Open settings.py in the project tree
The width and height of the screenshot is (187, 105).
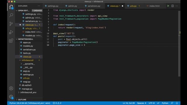tap(29, 75)
